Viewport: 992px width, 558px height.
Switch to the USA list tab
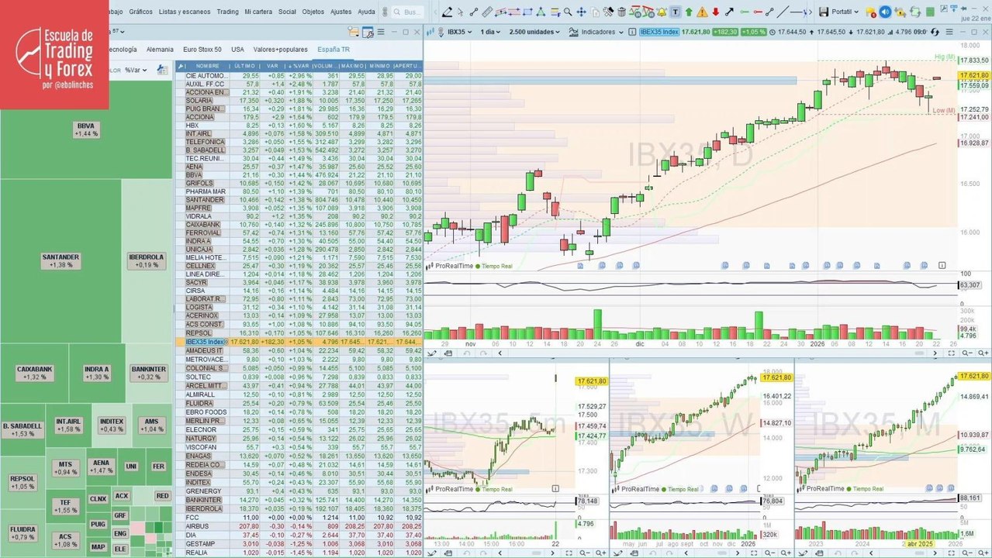(x=237, y=49)
